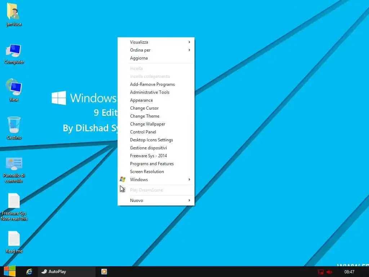Screen dimensions: 369x277
Task: Expand the Nuovo submenu
Action: click(156, 201)
